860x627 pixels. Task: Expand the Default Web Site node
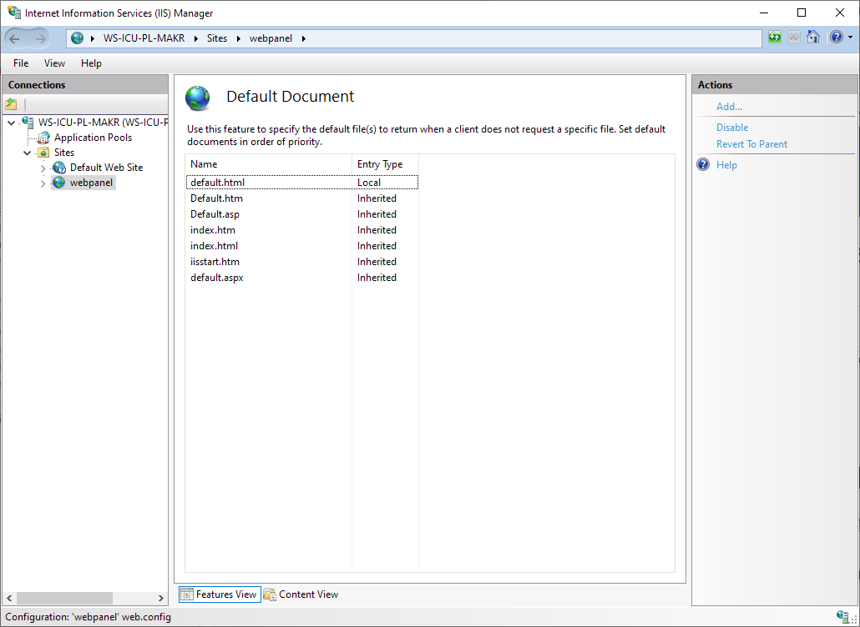pyautogui.click(x=43, y=168)
